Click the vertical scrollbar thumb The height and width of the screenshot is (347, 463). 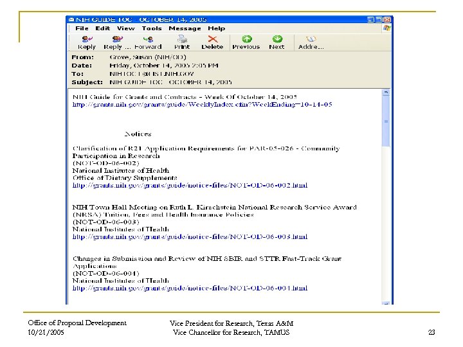386,121
